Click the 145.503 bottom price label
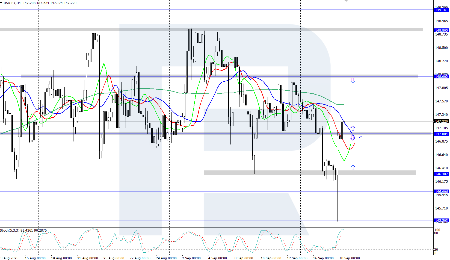Viewport: 450px width, 260px height. 441,220
